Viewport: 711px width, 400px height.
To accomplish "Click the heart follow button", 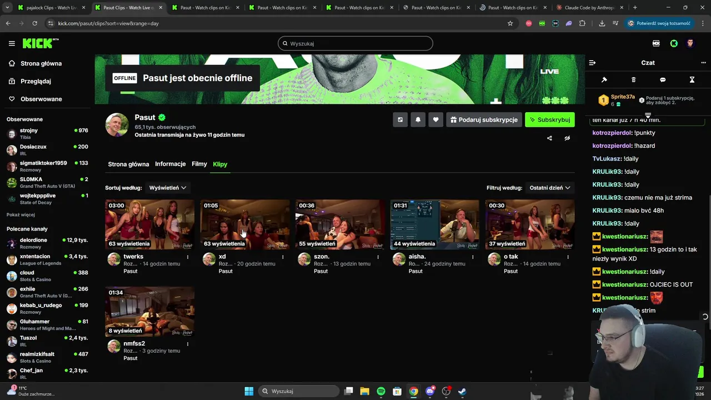I will point(435,119).
